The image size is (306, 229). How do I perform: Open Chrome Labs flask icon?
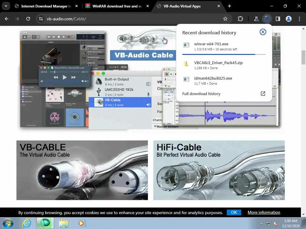click(256, 19)
